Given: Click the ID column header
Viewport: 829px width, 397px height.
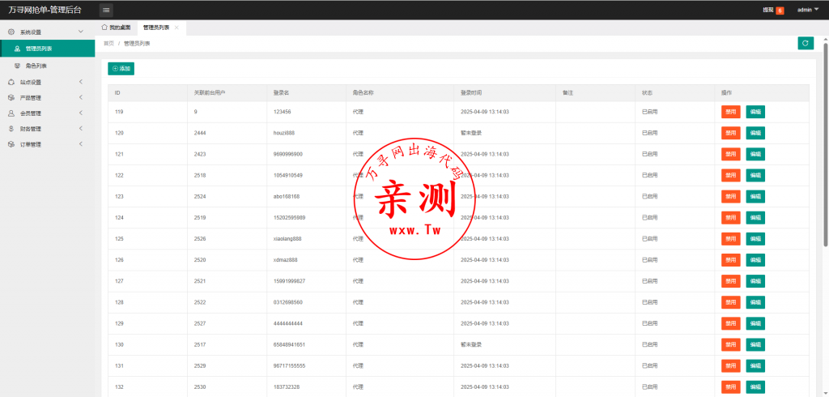Looking at the screenshot, I should click(x=148, y=92).
